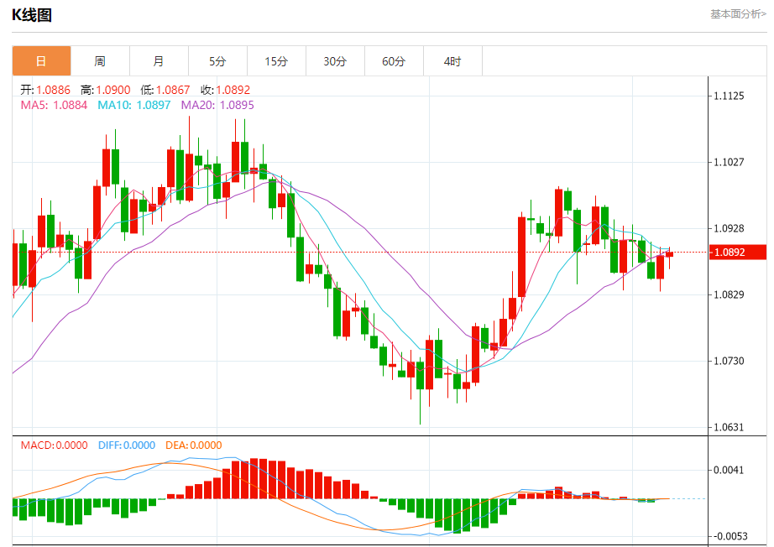The width and height of the screenshot is (774, 547).
Task: Click the 高:1.0900 high price value
Action: tap(106, 90)
